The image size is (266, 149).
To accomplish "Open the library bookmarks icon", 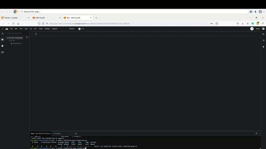I will 248,24.
